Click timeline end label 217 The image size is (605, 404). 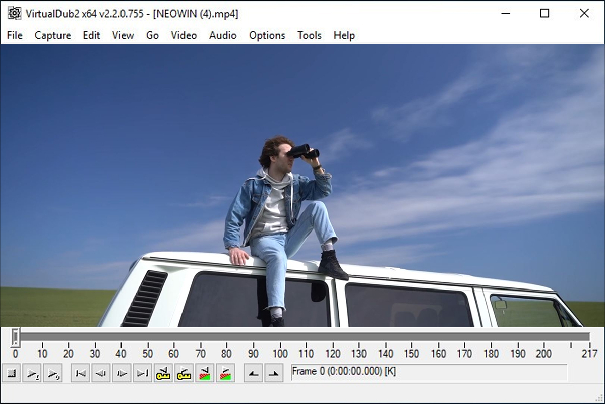(x=589, y=354)
